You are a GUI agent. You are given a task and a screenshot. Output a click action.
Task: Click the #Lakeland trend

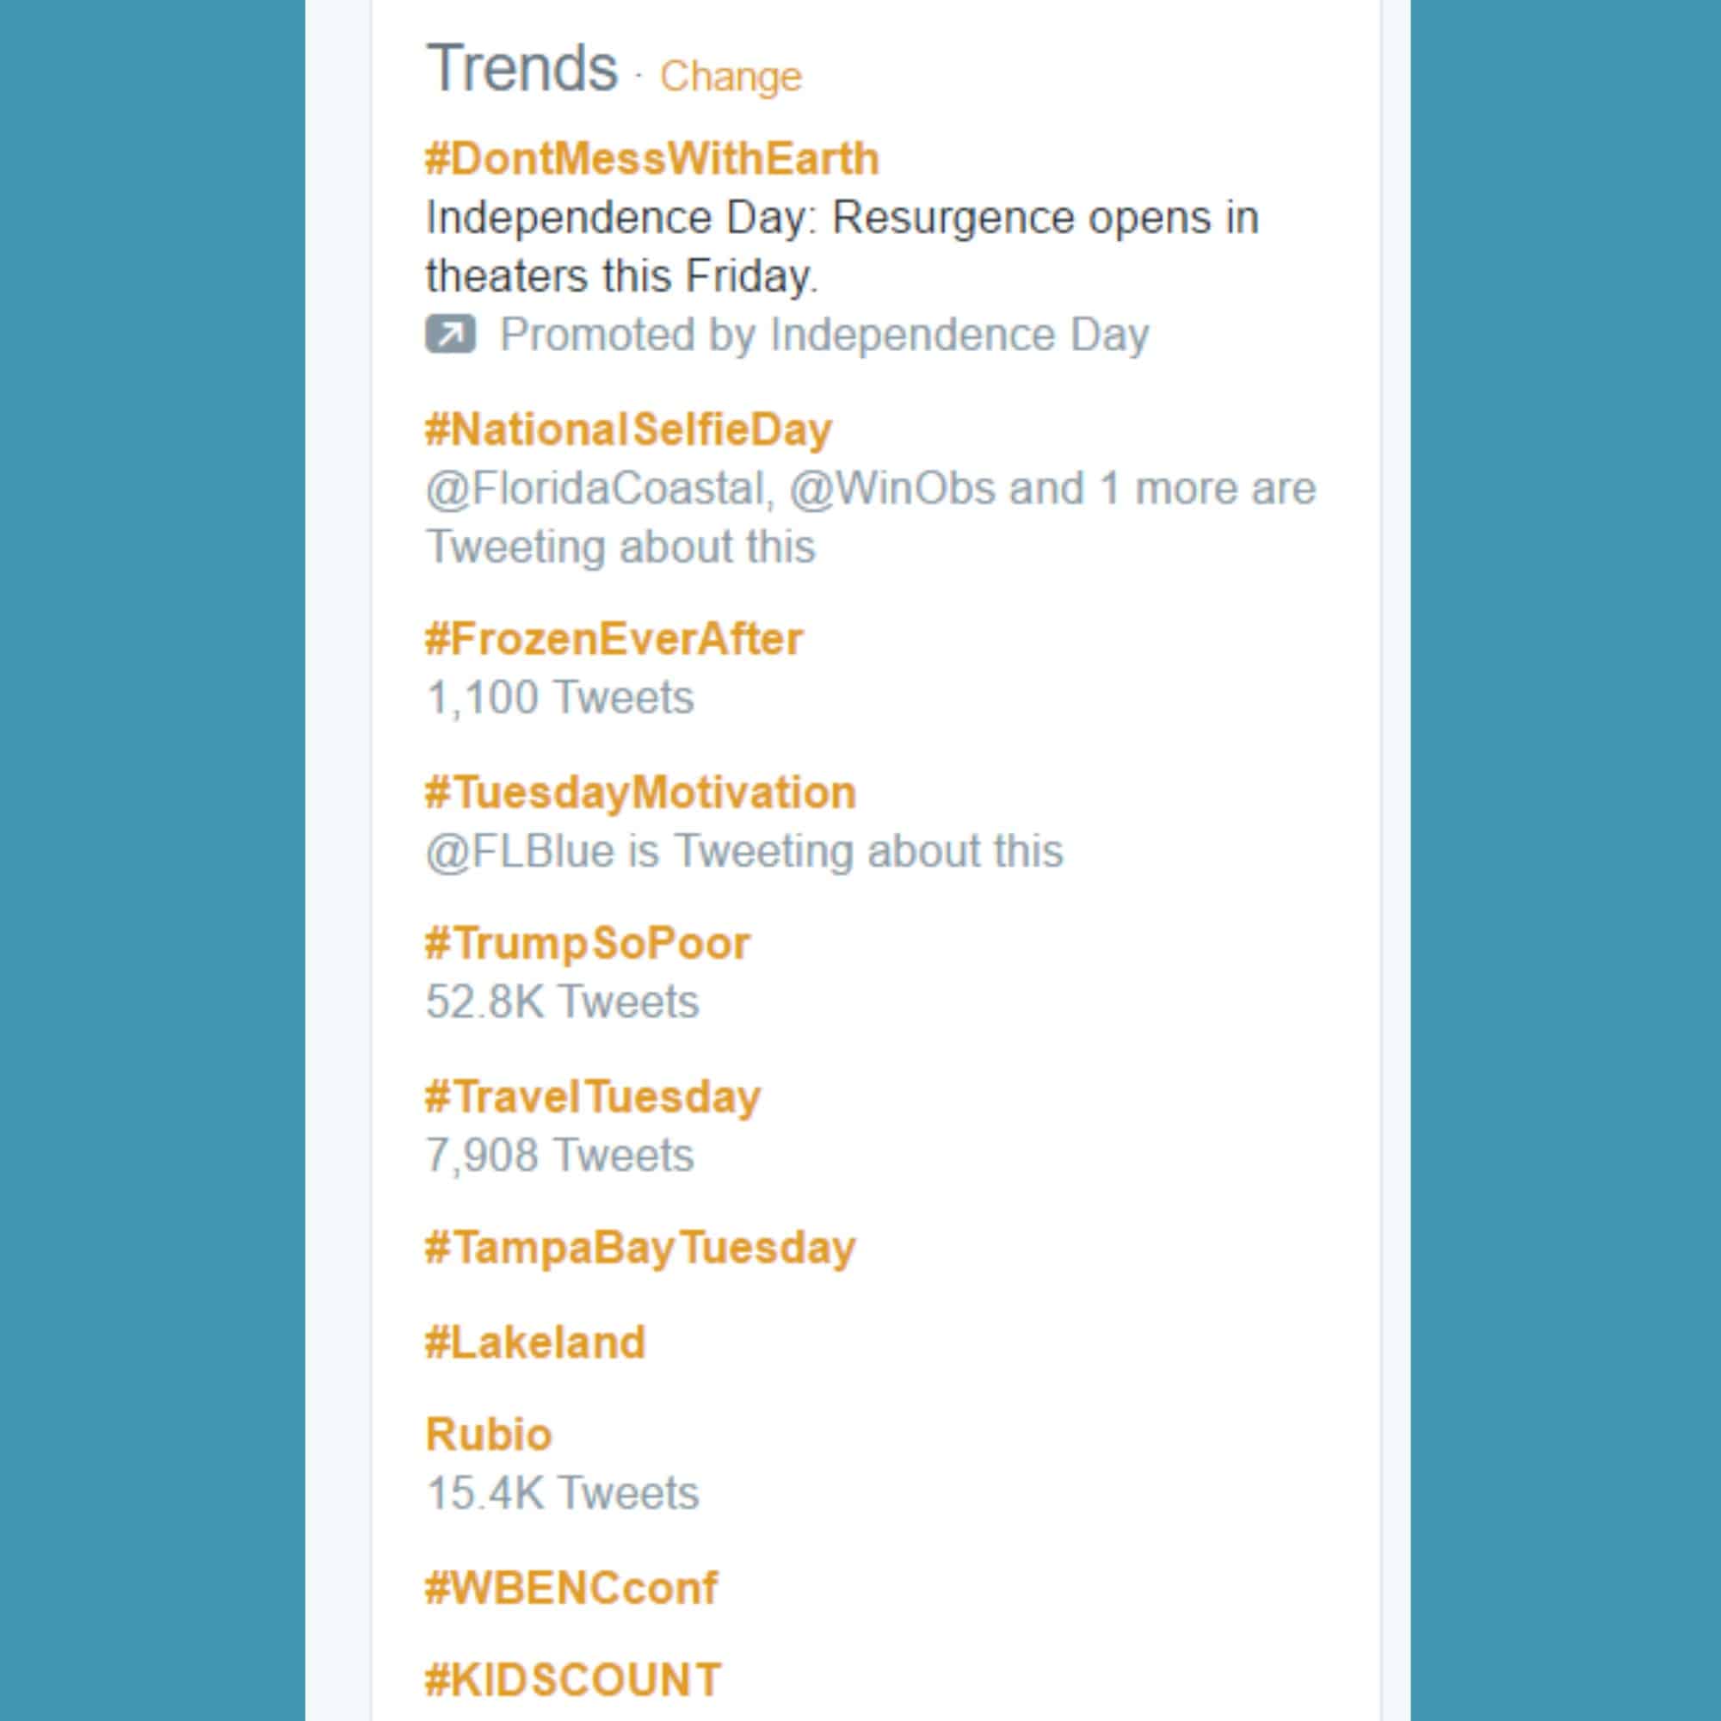tap(535, 1342)
